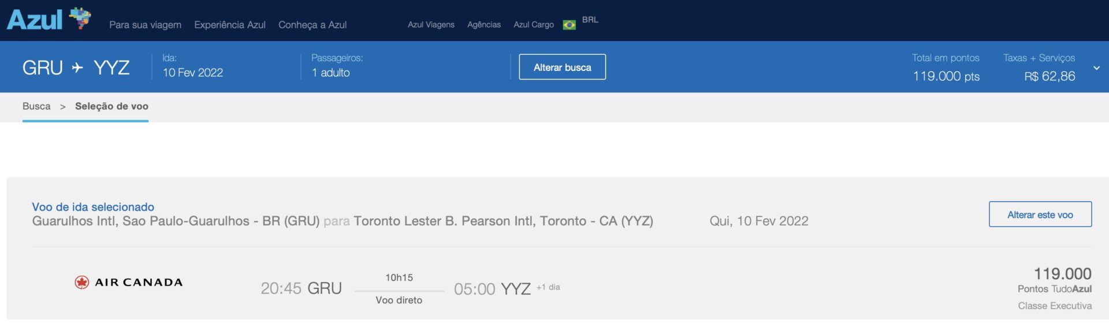Click the Azul logo in header
Image resolution: width=1109 pixels, height=326 pixels.
point(49,18)
